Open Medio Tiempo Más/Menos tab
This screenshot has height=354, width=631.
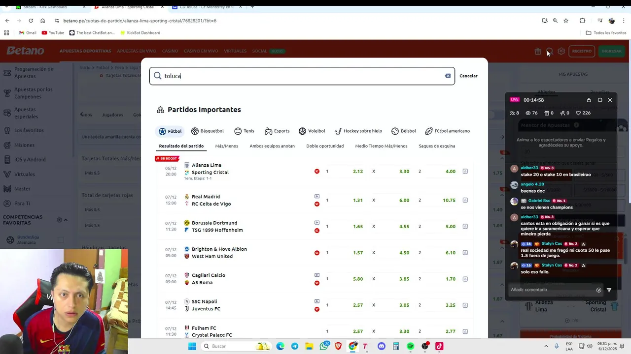(x=381, y=146)
